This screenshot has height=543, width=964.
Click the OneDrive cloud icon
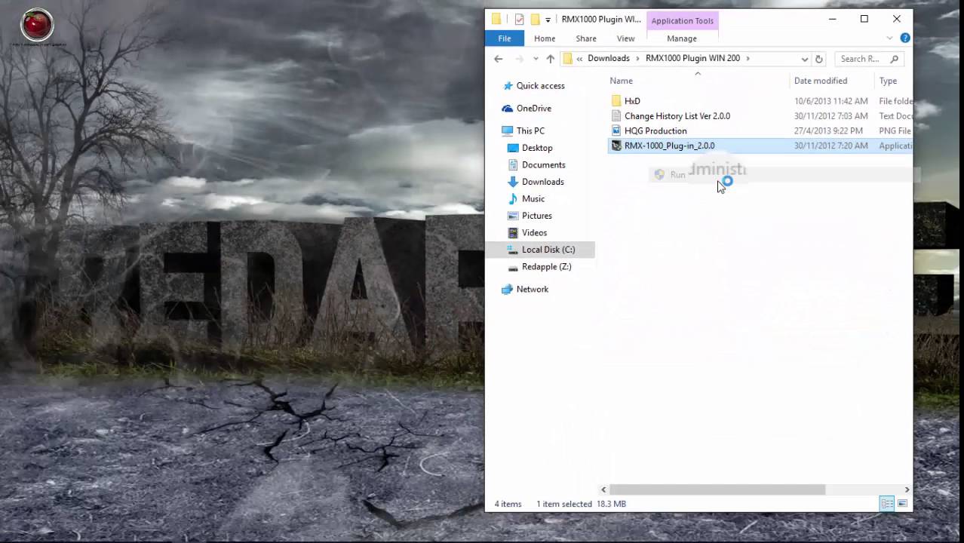508,109
